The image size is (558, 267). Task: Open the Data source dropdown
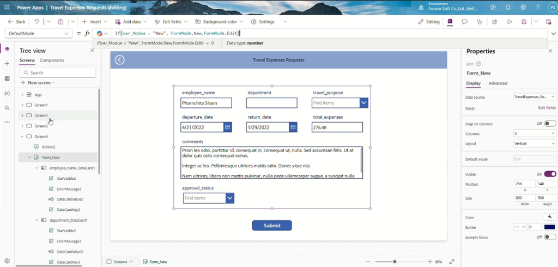tap(535, 97)
